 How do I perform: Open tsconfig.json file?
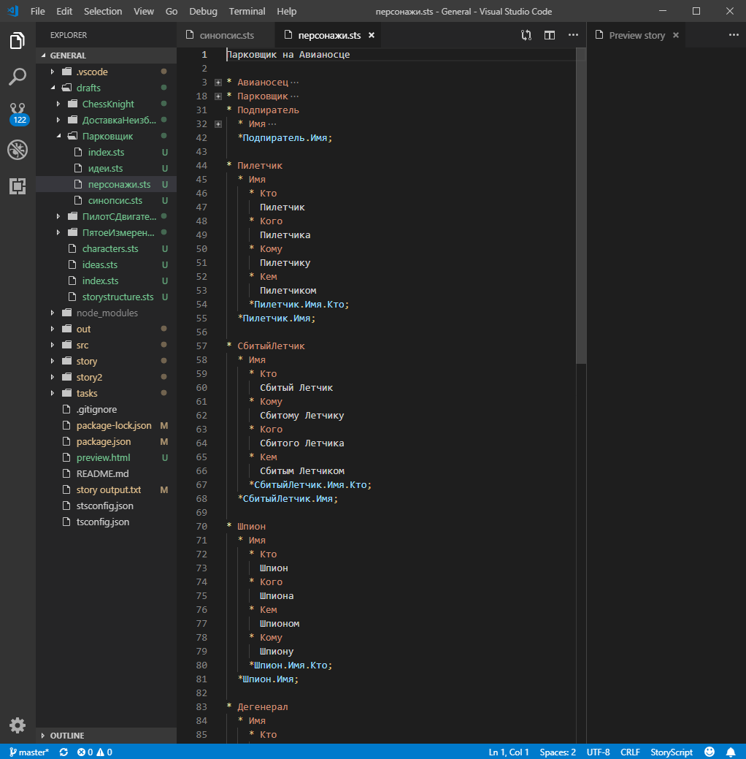pyautogui.click(x=106, y=522)
